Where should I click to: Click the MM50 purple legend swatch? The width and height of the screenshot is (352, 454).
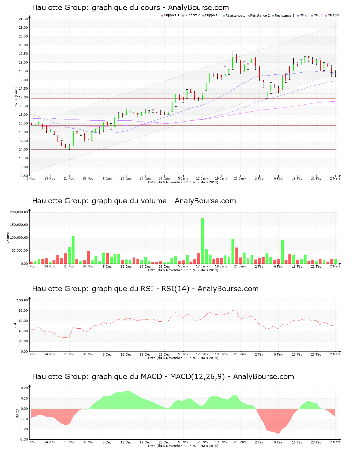point(312,15)
